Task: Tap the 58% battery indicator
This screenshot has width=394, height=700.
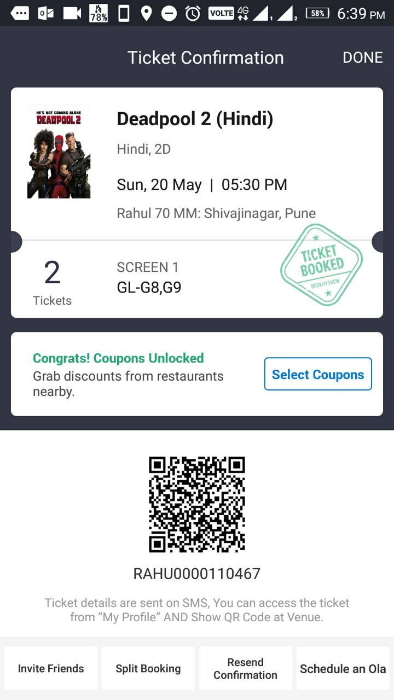Action: [317, 14]
